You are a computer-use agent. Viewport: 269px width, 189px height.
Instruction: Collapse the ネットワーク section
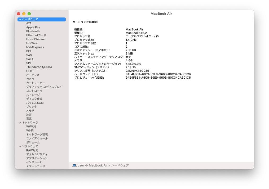[20, 123]
